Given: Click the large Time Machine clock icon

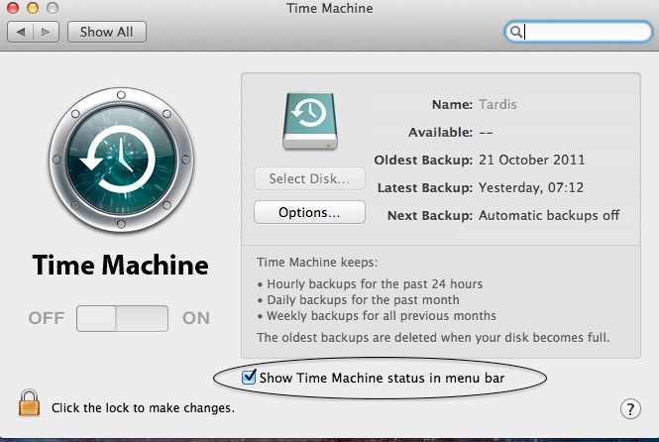Looking at the screenshot, I should pos(118,160).
